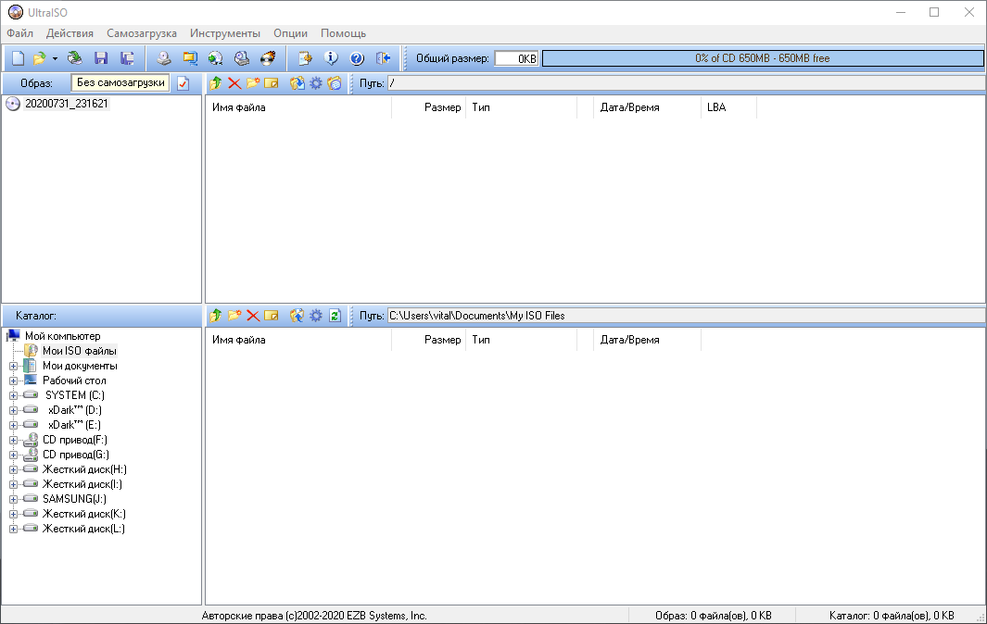Select Жесткий диск(L:) tree item
987x624 pixels.
point(83,529)
